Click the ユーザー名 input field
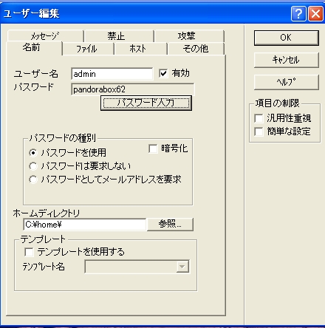Image resolution: width=325 pixels, height=328 pixels. (x=112, y=74)
